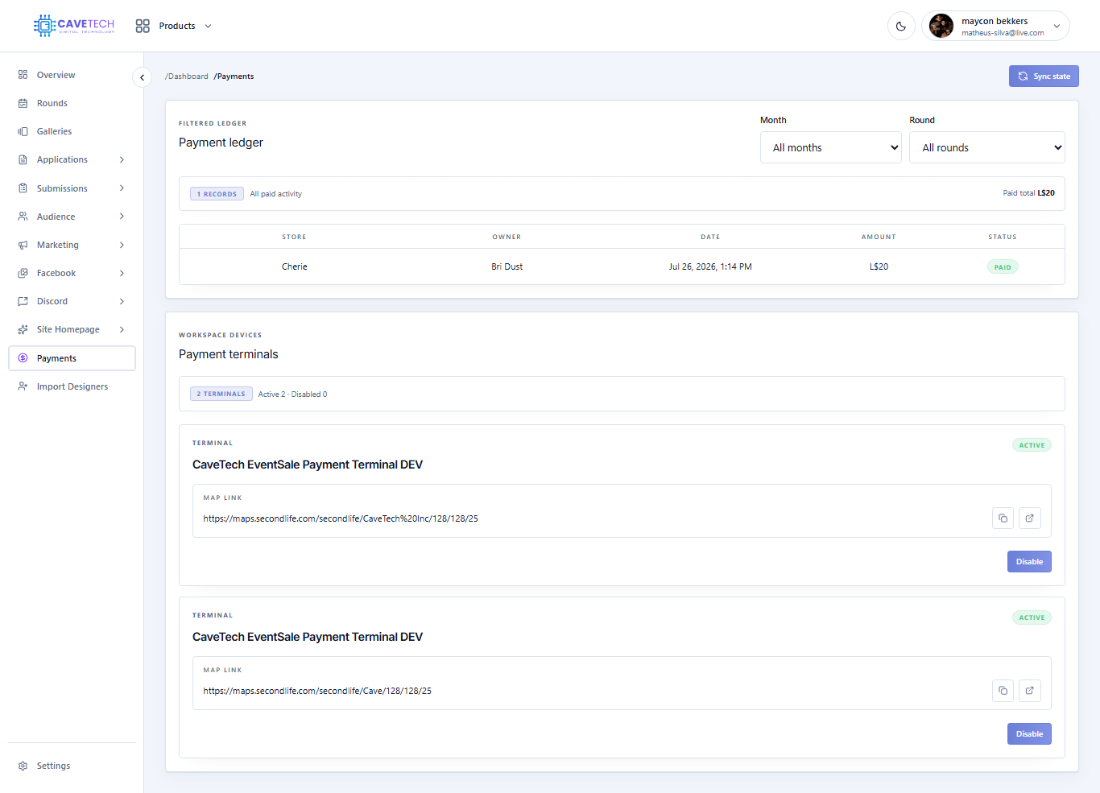This screenshot has height=793, width=1100.
Task: Click the Facebook sidebar icon
Action: pos(23,273)
